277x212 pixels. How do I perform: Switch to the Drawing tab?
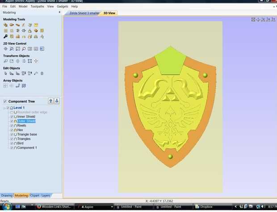(x=7, y=195)
